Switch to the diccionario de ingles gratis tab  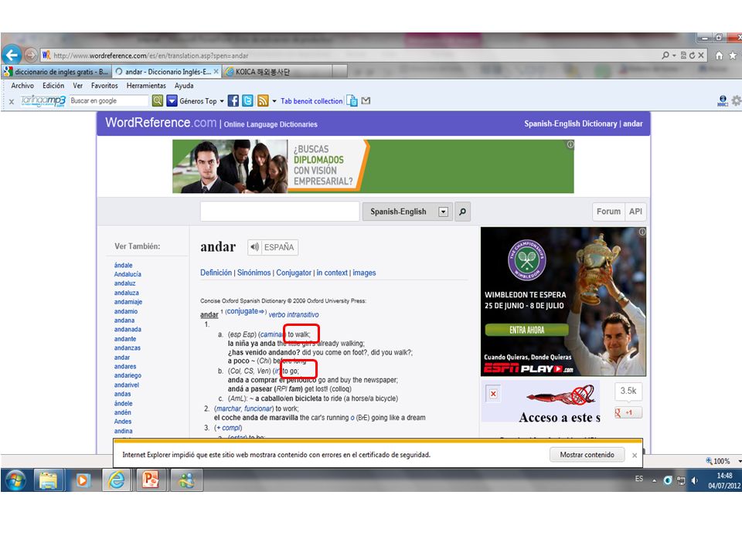click(56, 72)
